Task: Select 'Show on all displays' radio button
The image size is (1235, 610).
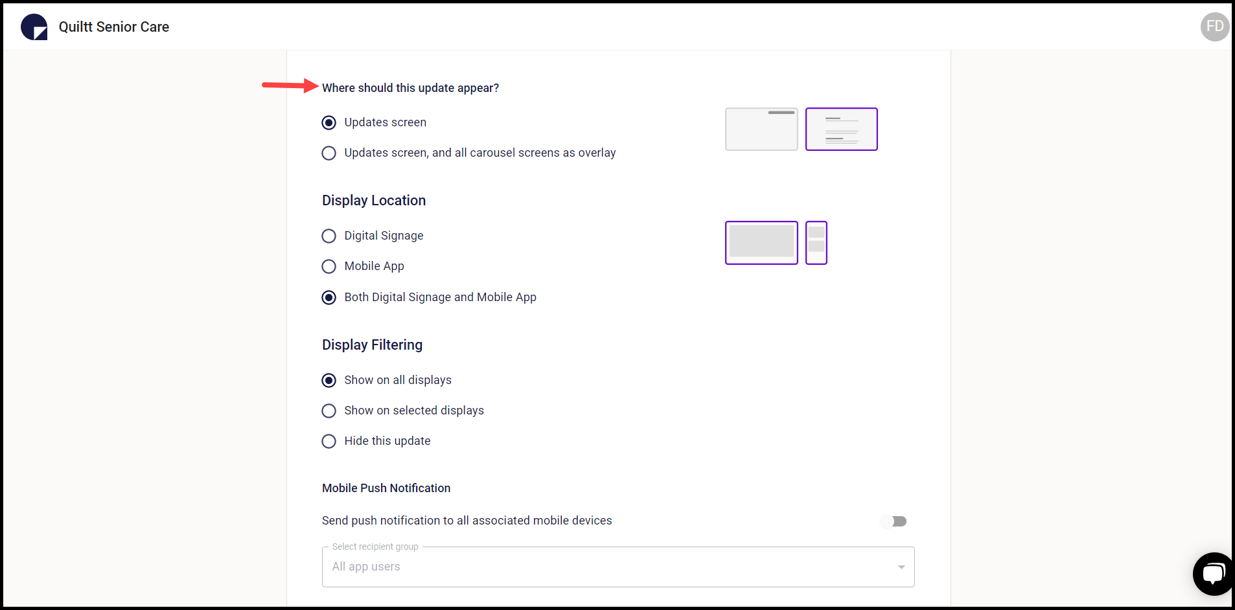Action: tap(329, 380)
